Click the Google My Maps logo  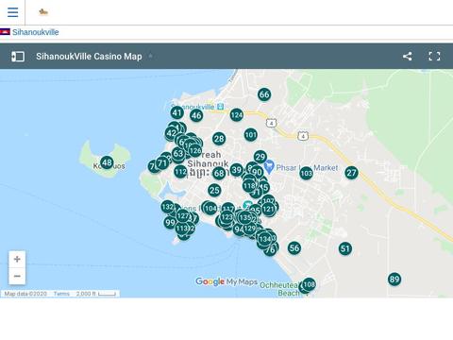(226, 281)
